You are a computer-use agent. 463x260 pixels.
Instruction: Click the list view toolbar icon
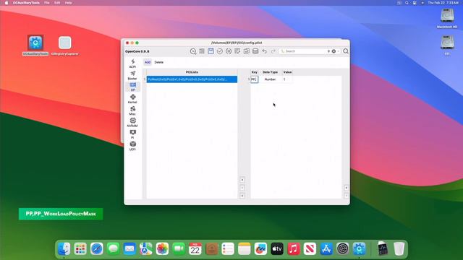[202, 51]
